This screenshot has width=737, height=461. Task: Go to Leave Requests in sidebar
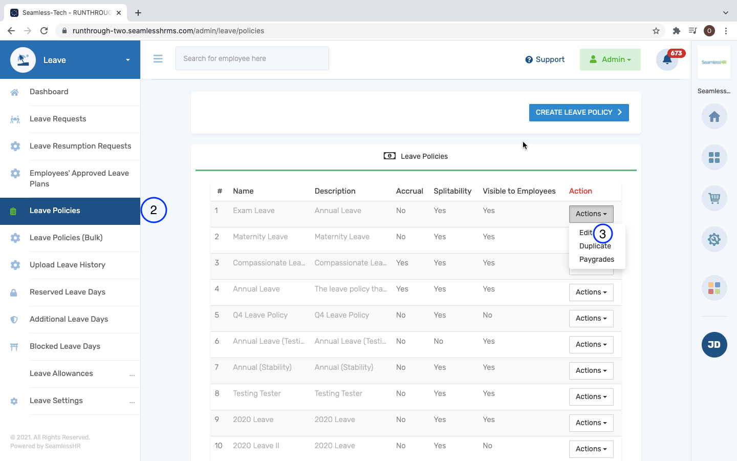click(58, 119)
